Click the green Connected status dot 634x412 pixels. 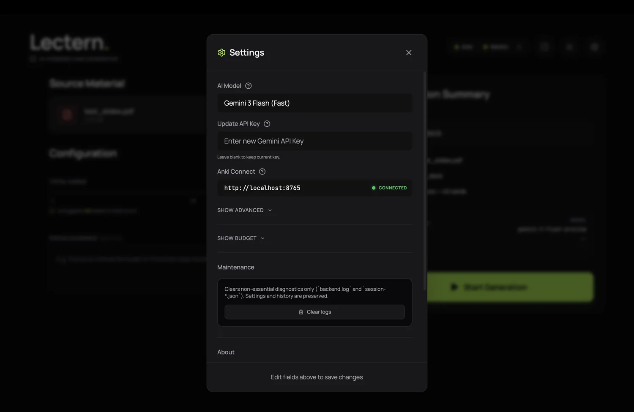pos(374,188)
